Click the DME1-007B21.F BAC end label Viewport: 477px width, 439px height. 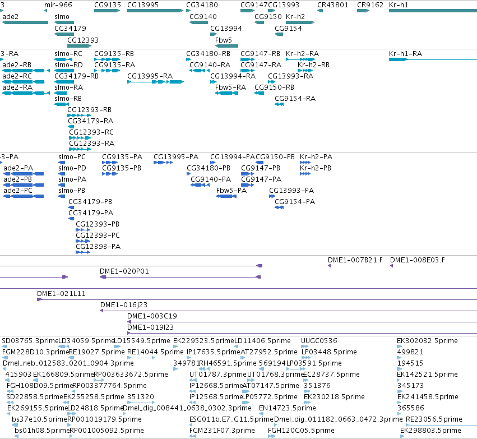tap(355, 260)
